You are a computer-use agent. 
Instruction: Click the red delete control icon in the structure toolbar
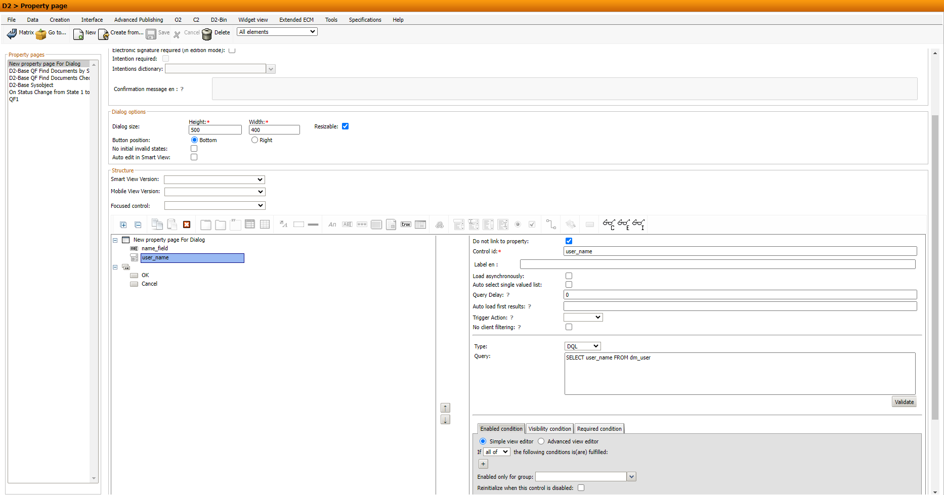point(187,224)
